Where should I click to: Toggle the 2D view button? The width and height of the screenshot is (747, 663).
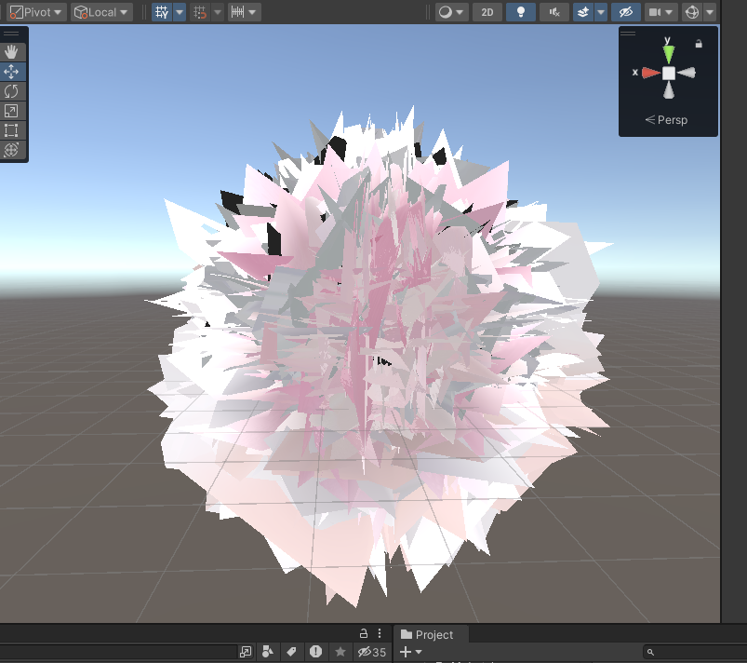[x=487, y=12]
